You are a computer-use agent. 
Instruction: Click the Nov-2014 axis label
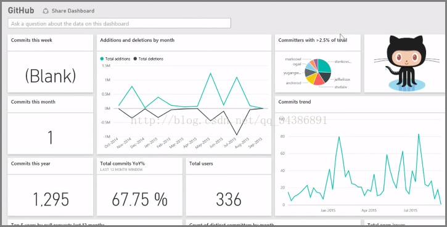tap(124, 142)
